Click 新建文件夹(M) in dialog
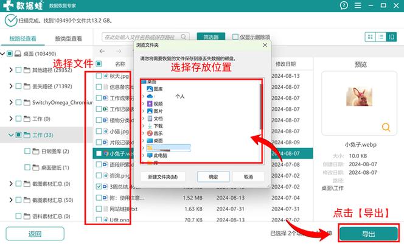Screen dimensions: 404x244 [163, 176]
